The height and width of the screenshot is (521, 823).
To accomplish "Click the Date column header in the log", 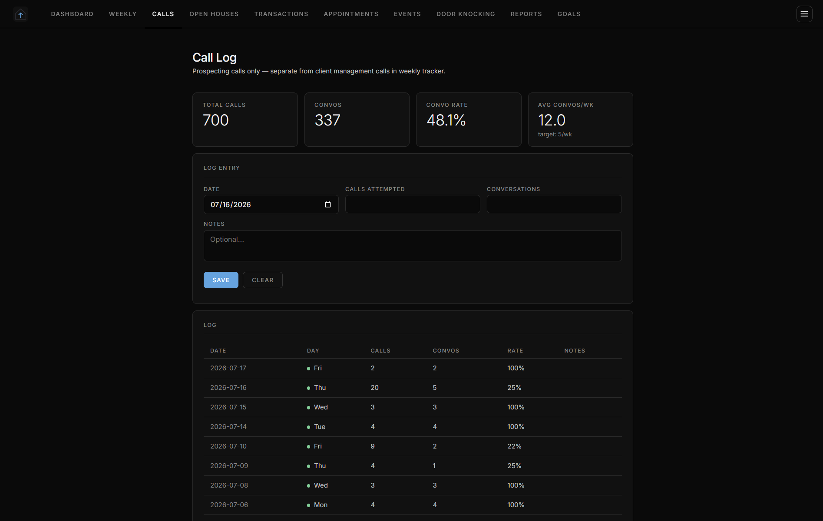I will point(218,351).
